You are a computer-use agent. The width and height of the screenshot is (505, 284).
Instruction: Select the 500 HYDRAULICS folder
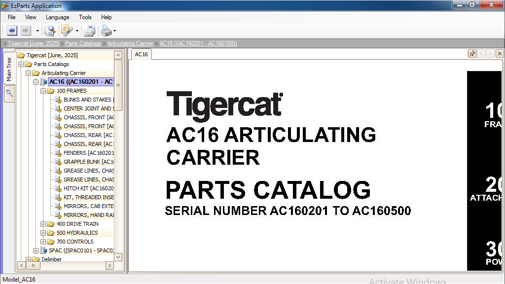pyautogui.click(x=77, y=233)
